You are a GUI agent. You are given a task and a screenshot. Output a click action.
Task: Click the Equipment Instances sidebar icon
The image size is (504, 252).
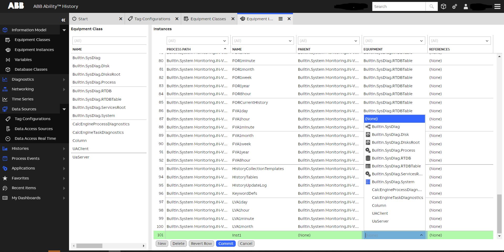8,50
